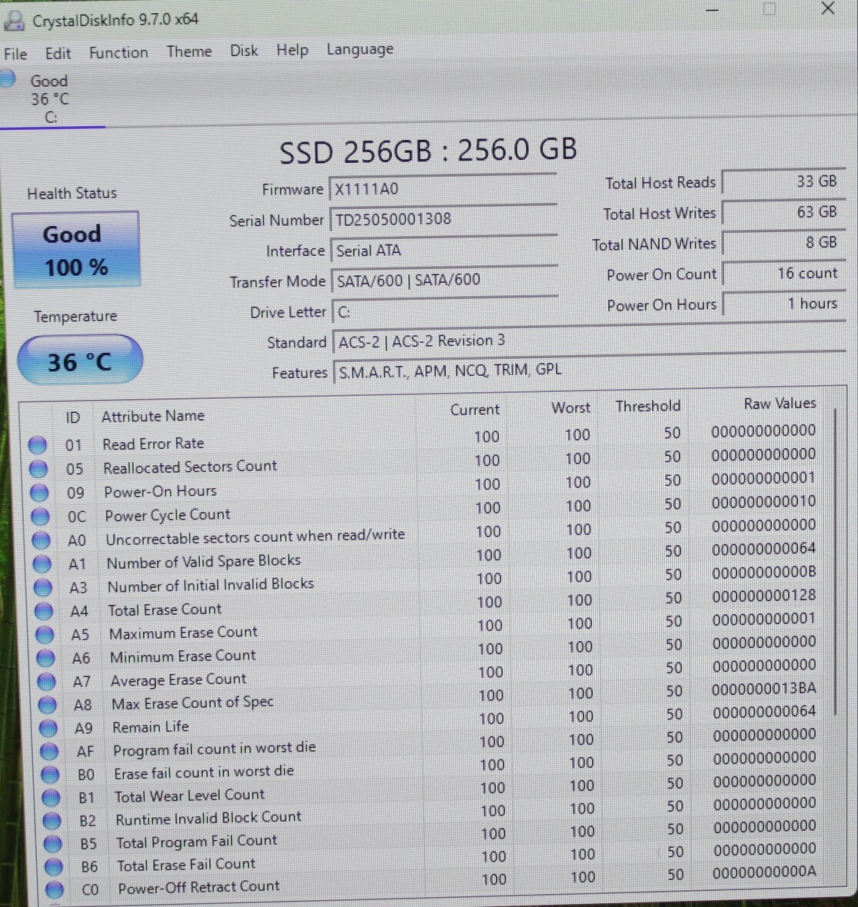This screenshot has width=858, height=907.
Task: Click status circle for Power-Off Retract Count
Action: [54, 889]
